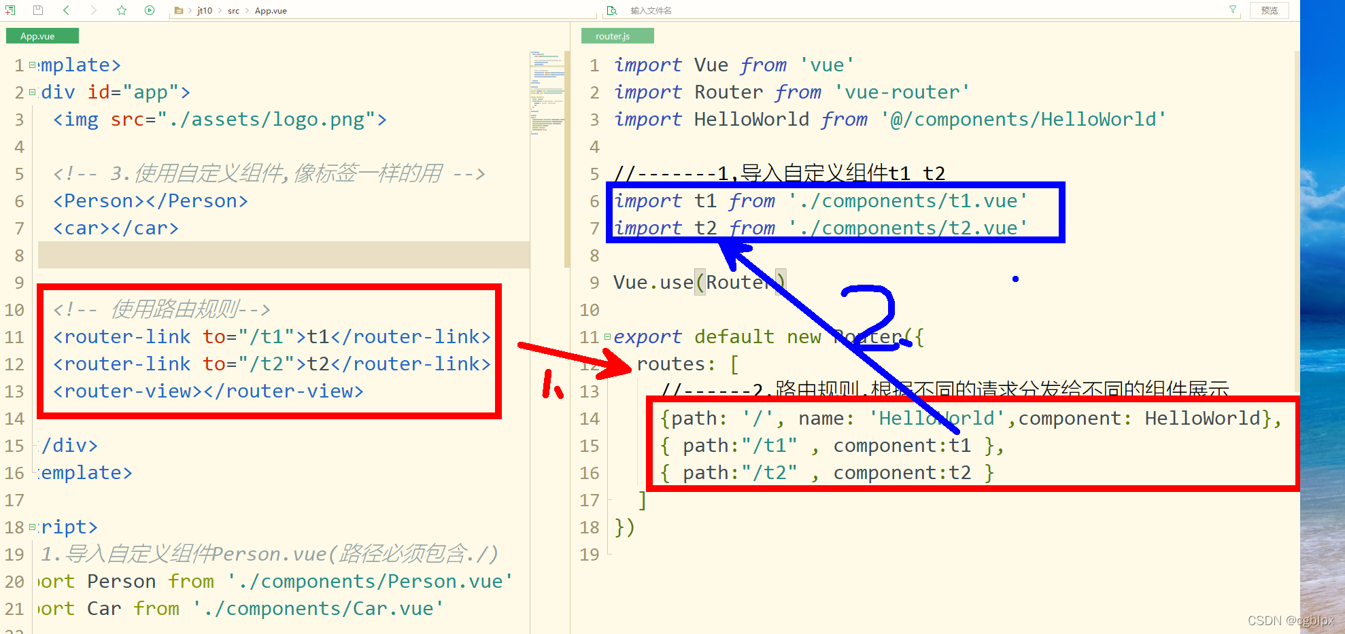Click the 'routes: [' line in router.js

pyautogui.click(x=688, y=364)
